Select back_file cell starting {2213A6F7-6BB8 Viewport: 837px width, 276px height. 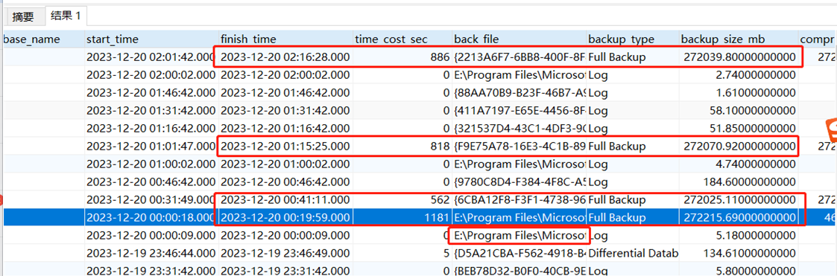[x=519, y=57]
